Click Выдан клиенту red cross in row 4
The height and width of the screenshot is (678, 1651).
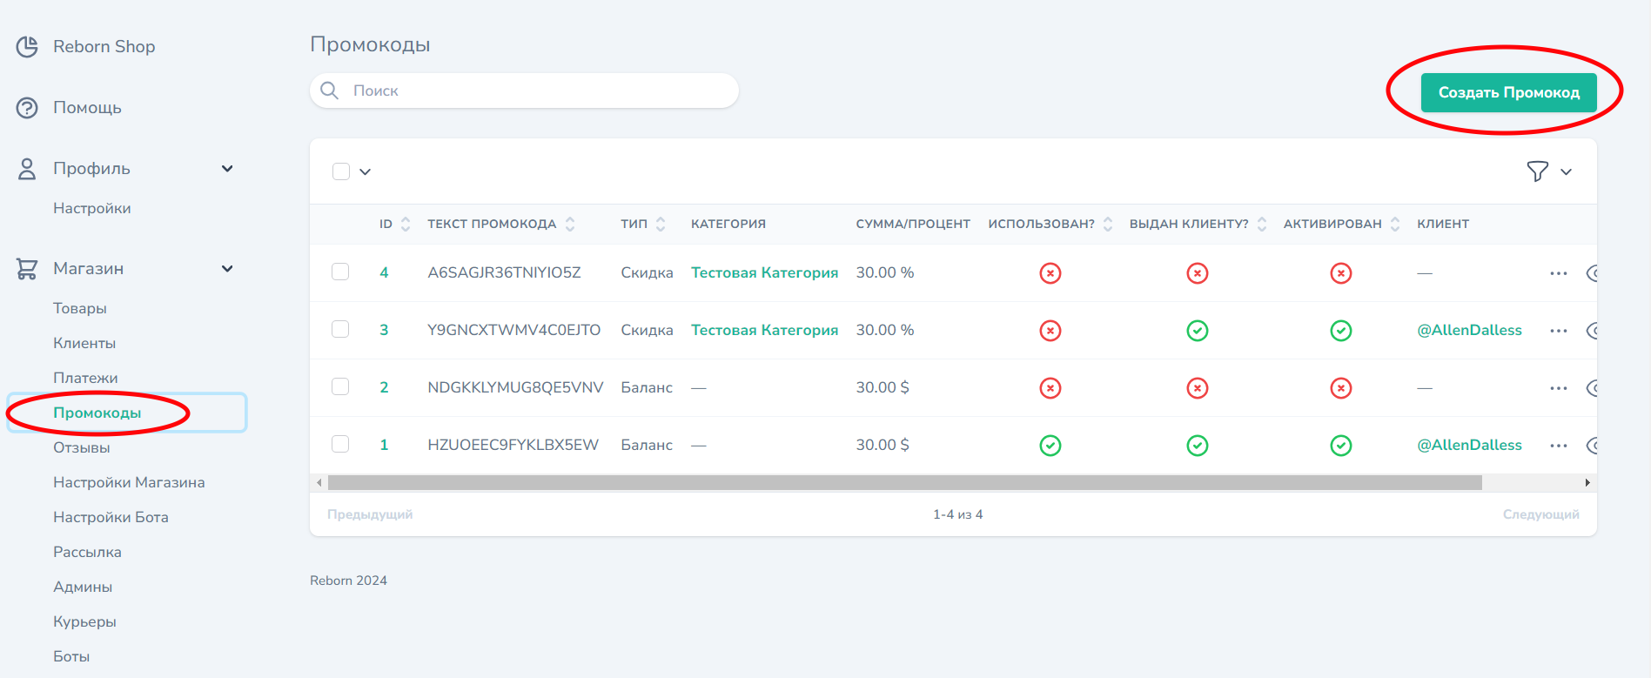[x=1198, y=273]
